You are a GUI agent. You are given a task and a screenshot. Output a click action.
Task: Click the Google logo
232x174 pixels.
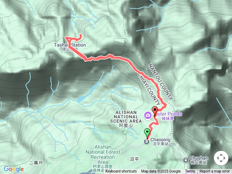point(14,169)
